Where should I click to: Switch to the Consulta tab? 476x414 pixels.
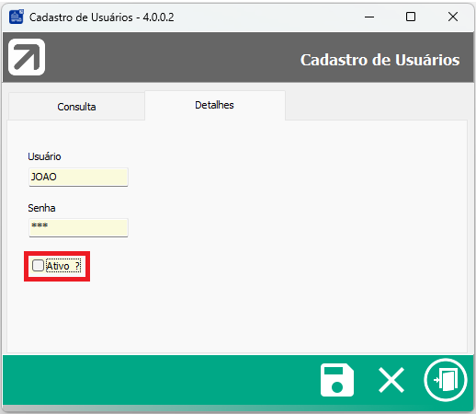pyautogui.click(x=76, y=107)
